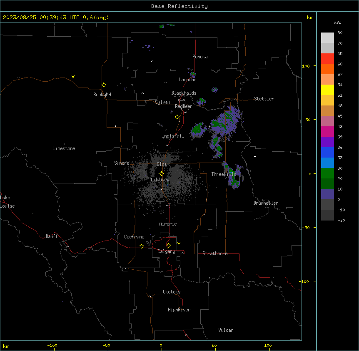Select the HighRiver label
The height and width of the screenshot is (351, 359).
coord(179,310)
